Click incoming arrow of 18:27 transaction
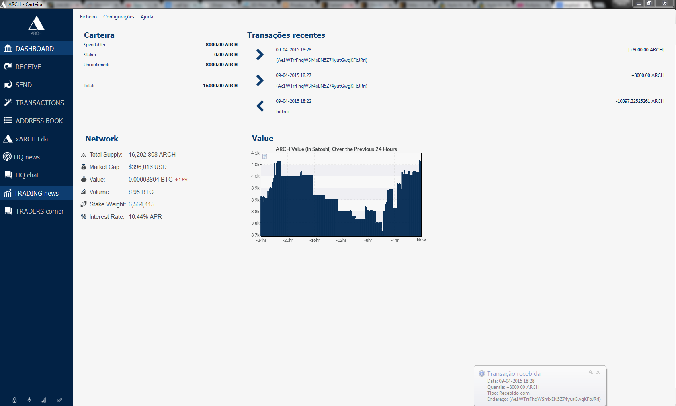The image size is (676, 406). pos(260,80)
